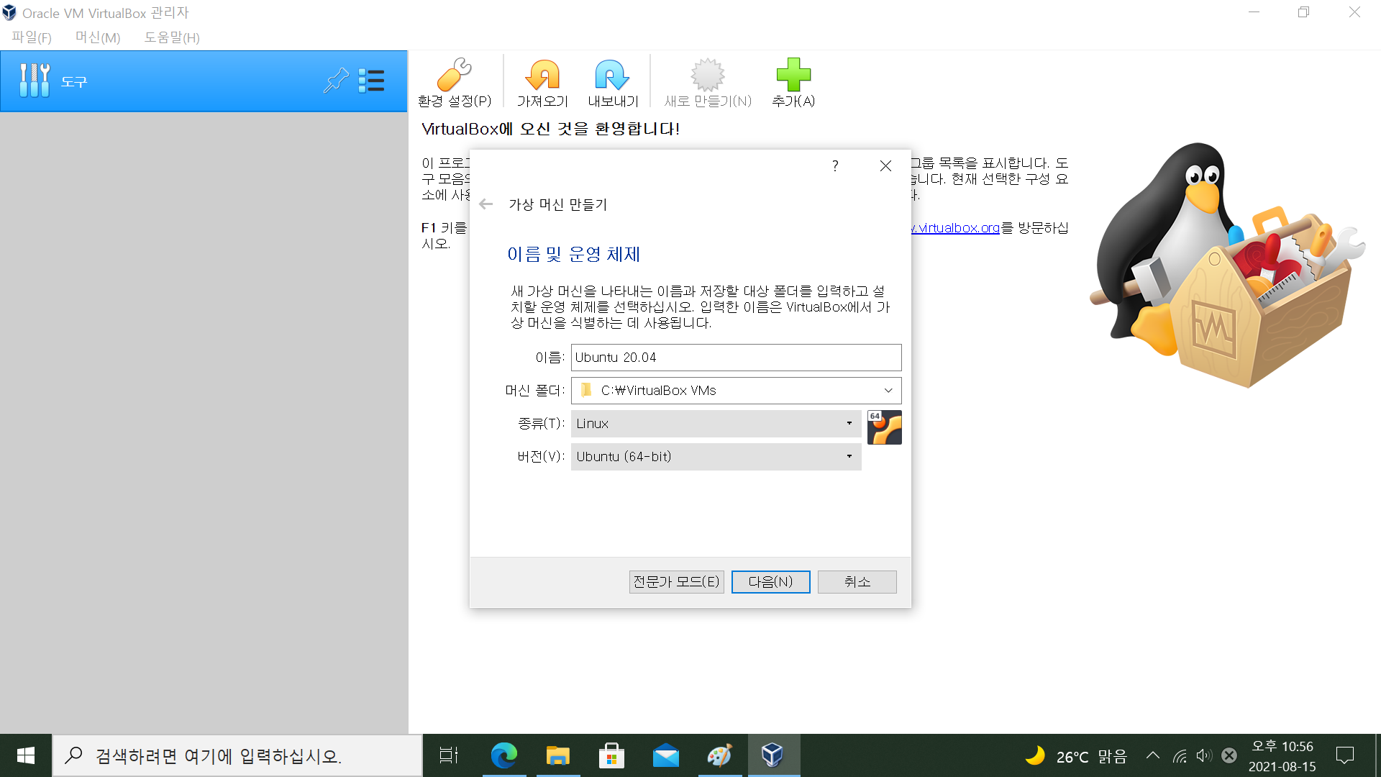Viewport: 1381px width, 777px height.
Task: Click the question mark help icon in dialog
Action: (x=835, y=166)
